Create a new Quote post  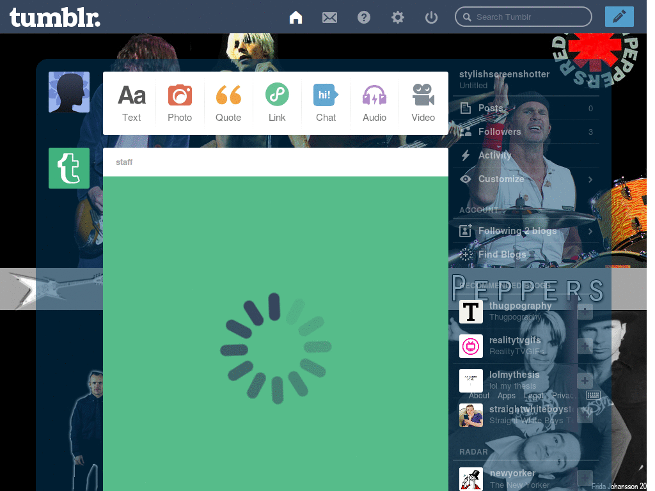[228, 103]
